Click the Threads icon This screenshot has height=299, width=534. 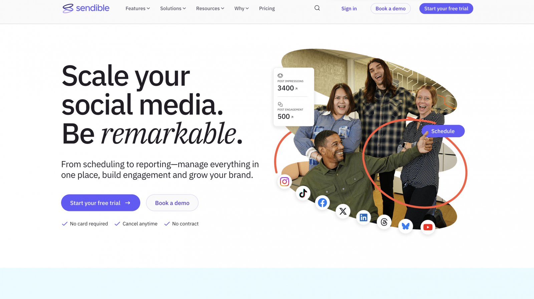(x=384, y=222)
